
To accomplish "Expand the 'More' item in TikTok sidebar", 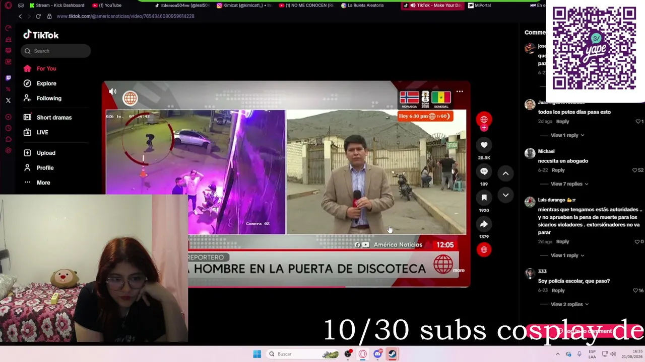I will (43, 183).
